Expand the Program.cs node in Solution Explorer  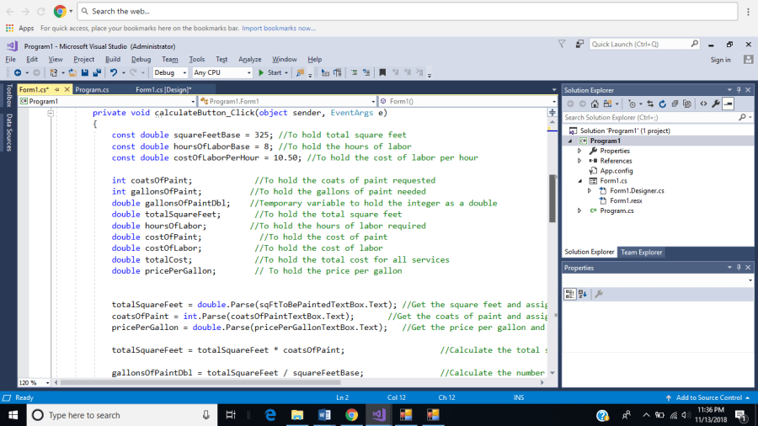[579, 210]
